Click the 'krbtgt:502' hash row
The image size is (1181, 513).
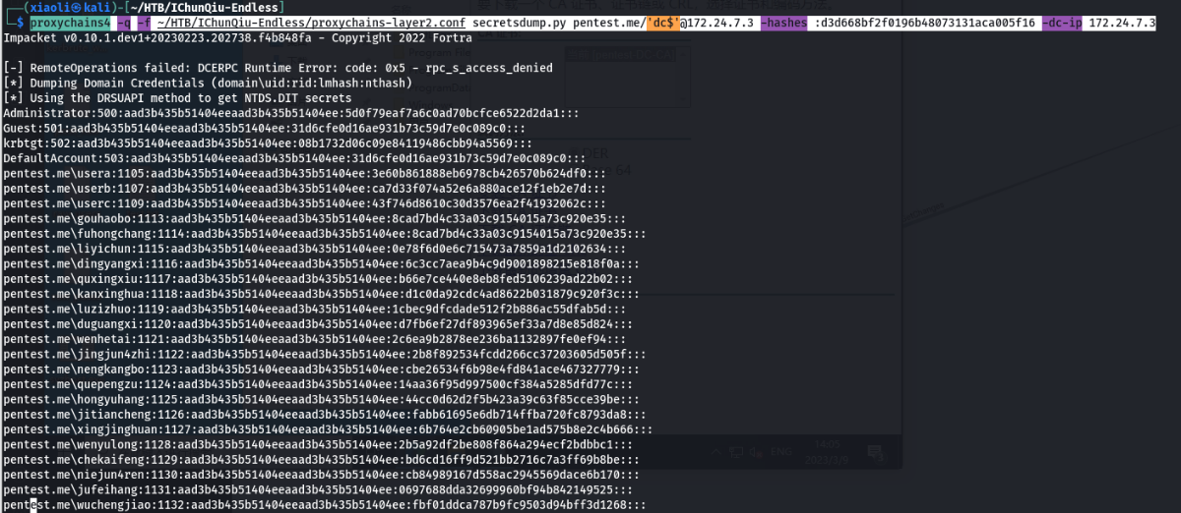268,143
